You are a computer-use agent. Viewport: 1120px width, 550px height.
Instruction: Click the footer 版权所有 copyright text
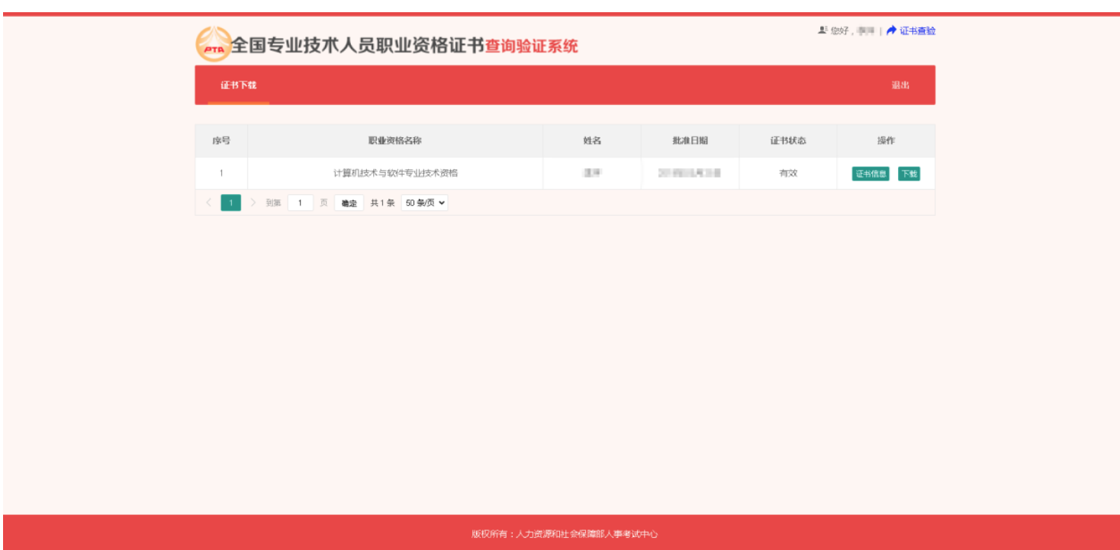pyautogui.click(x=564, y=534)
